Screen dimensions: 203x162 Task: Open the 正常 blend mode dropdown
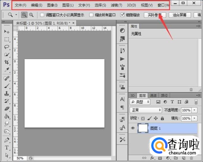coord(146,110)
